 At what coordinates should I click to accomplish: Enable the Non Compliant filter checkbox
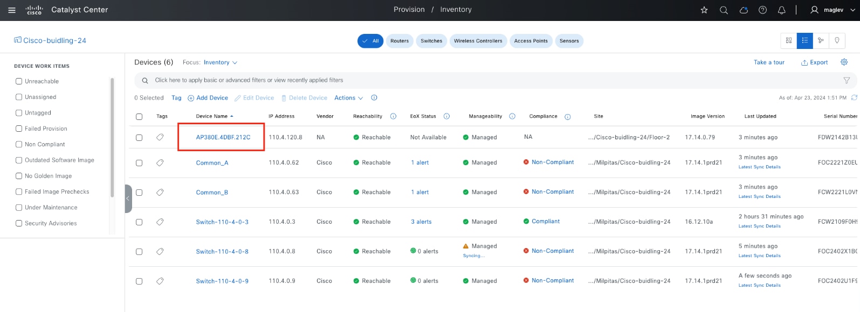pos(19,144)
